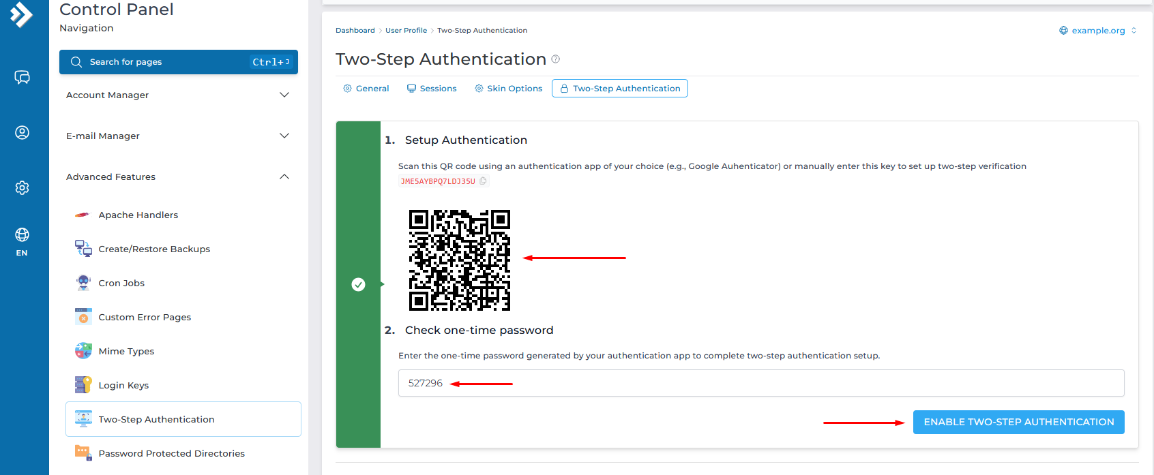
Task: Open the settings gear icon in sidebar
Action: (22, 187)
